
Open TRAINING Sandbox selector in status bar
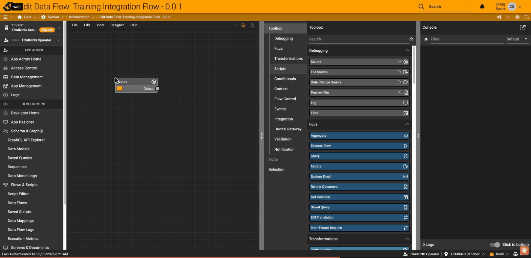tap(465, 254)
